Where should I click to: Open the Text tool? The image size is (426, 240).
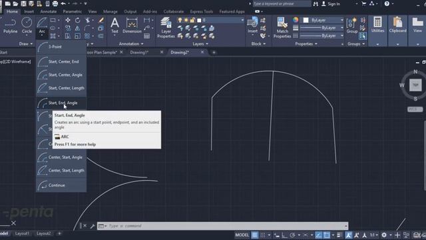[x=114, y=25]
